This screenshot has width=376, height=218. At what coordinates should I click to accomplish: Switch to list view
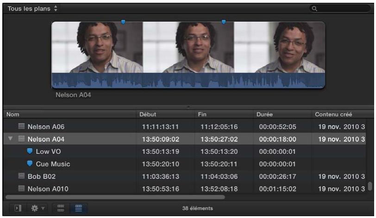[78, 208]
